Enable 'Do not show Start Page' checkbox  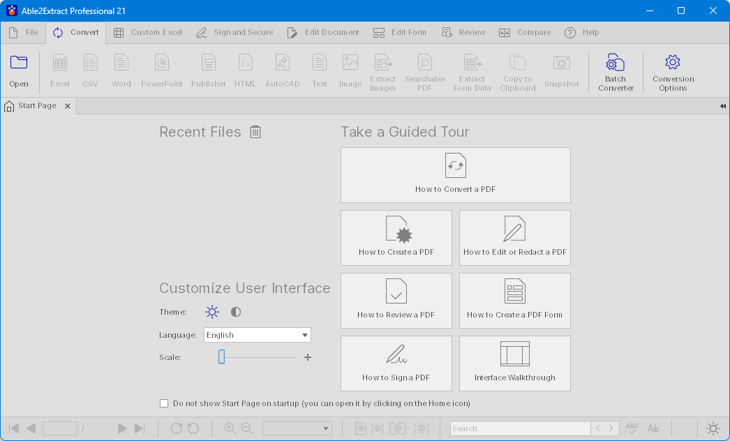coord(164,403)
